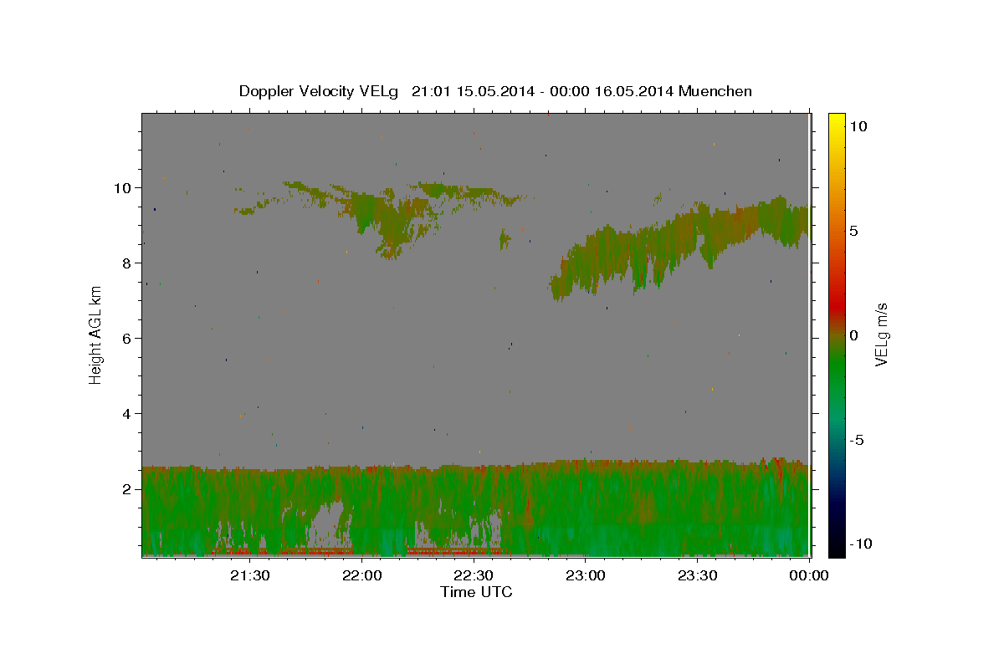Image resolution: width=1004 pixels, height=669 pixels.
Task: Click the plot title 'Doppler Velocity VELg'
Action: (x=319, y=91)
